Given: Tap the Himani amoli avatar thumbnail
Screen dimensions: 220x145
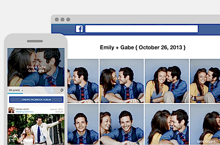Looking at the screenshot, I should pos(11,110).
